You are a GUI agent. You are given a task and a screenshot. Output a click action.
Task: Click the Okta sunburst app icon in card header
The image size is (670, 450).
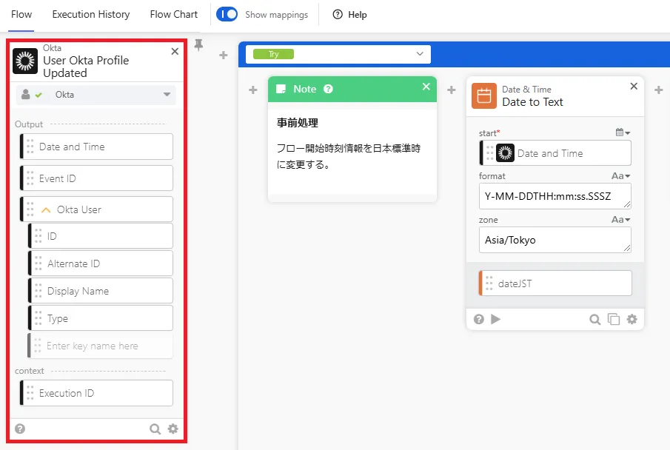[x=25, y=61]
